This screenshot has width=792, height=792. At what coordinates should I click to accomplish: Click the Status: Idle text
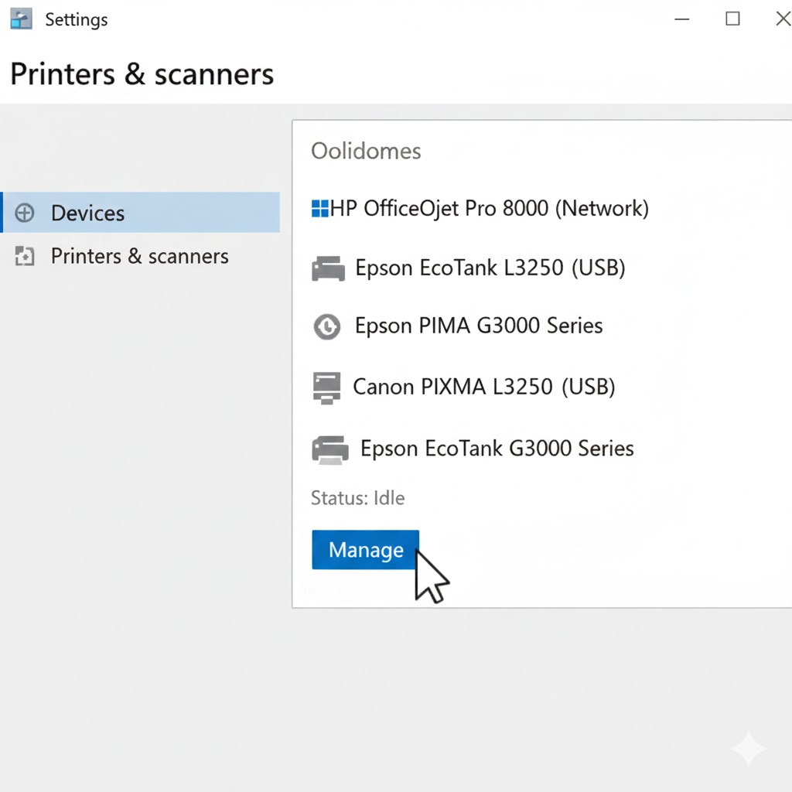pyautogui.click(x=357, y=498)
